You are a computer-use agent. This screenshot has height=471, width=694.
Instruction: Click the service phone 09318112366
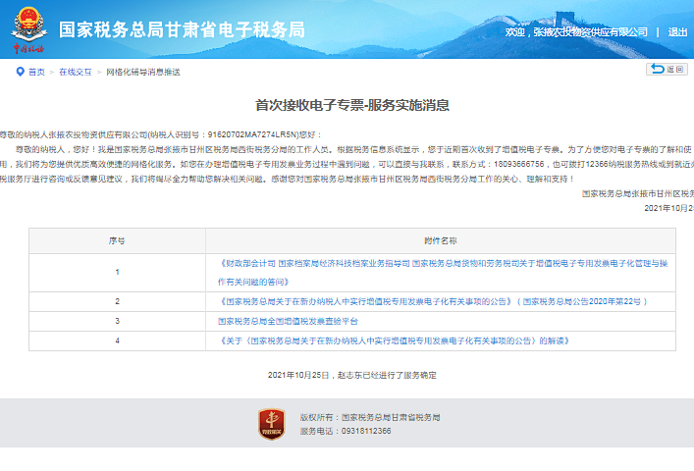[x=366, y=431]
